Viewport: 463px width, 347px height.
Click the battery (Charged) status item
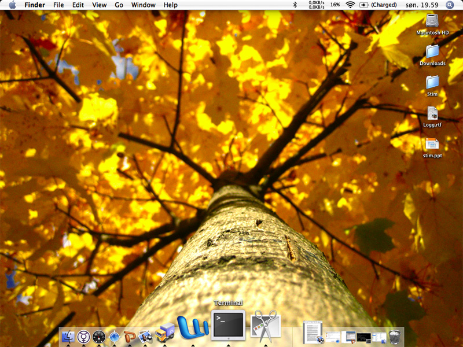(x=378, y=5)
